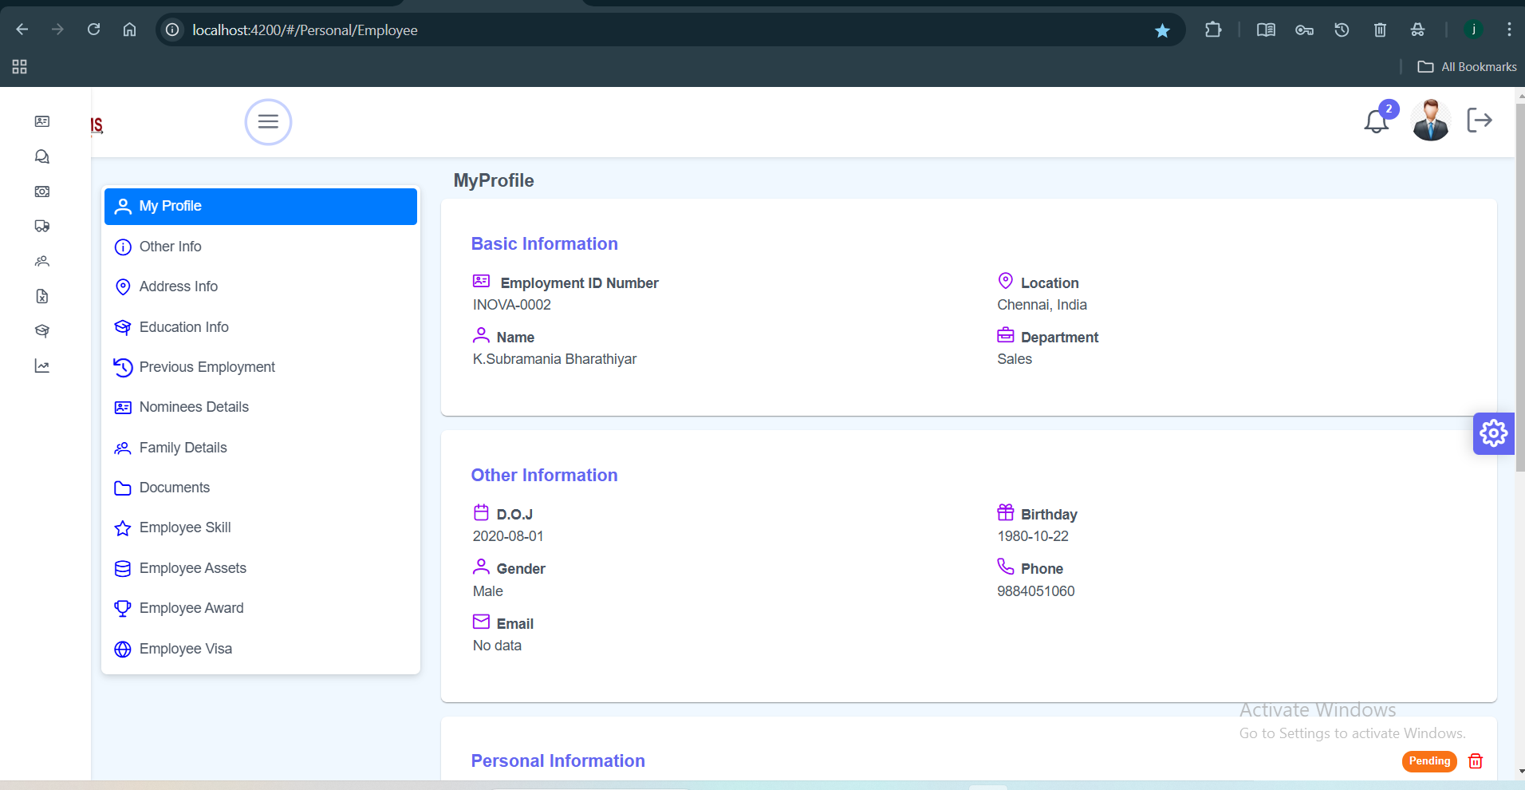Open Employee Visa section
Viewport: 1525px width, 790px height.
click(185, 649)
